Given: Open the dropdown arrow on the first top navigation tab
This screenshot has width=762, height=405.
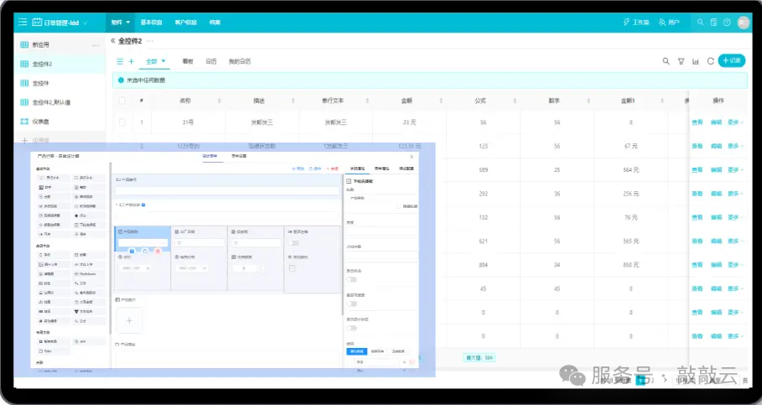Looking at the screenshot, I should [x=127, y=23].
